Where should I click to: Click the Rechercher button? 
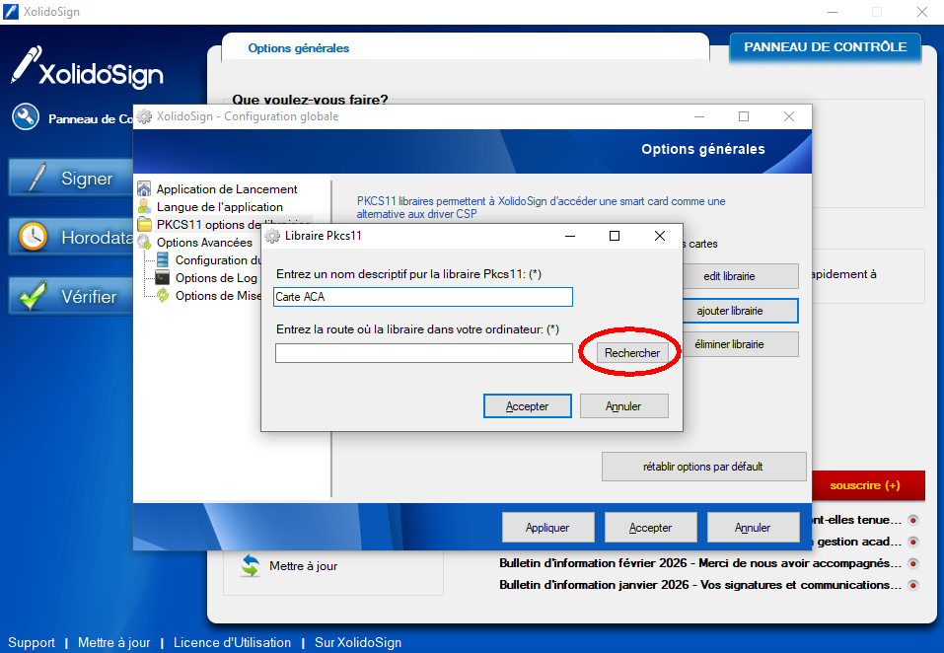[632, 353]
